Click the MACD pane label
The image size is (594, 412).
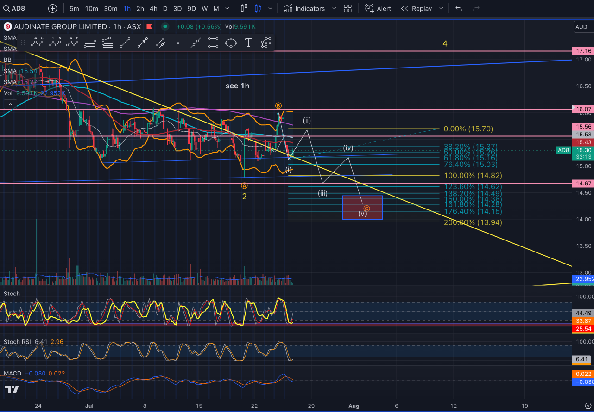pyautogui.click(x=12, y=373)
